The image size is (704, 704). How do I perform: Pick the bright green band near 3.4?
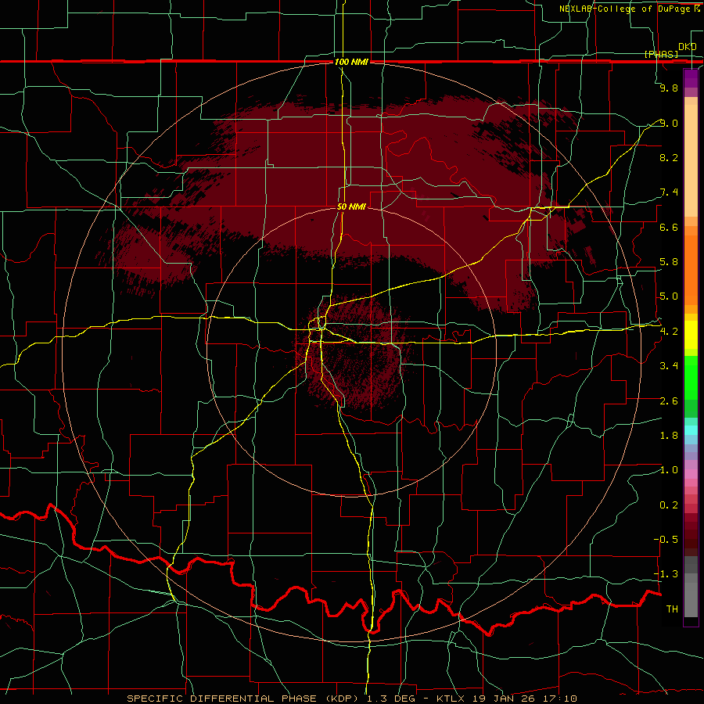pos(691,377)
